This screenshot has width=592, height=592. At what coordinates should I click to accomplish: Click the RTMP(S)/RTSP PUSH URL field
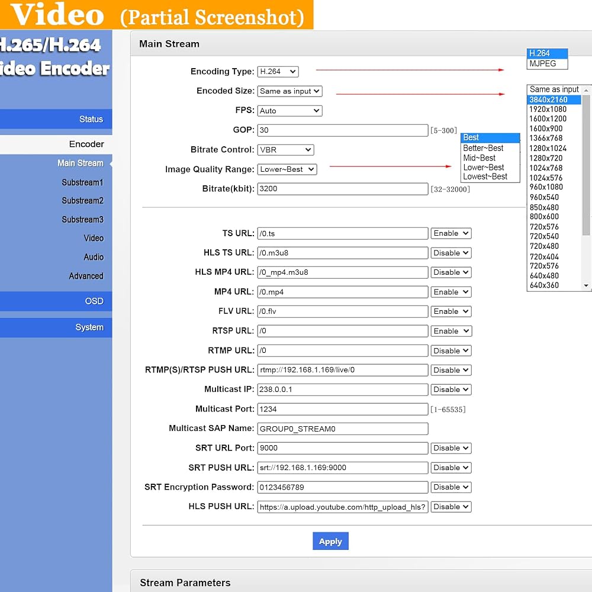coord(342,370)
